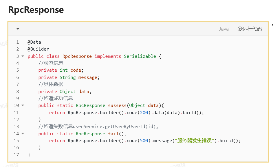Click the number 500 in code
Screen dimensions: 273x167
coord(144,141)
